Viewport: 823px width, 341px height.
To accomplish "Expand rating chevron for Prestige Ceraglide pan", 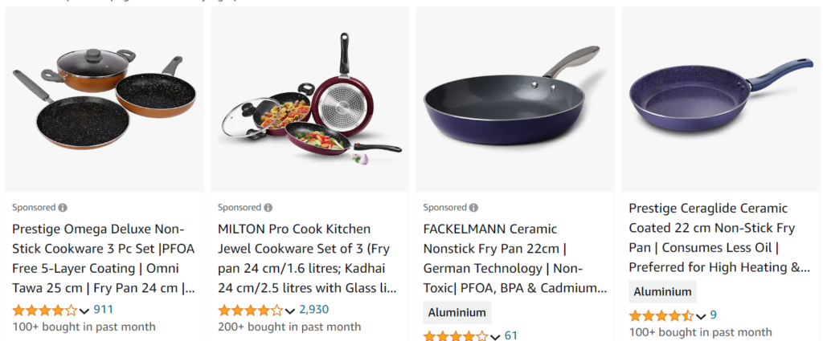I will point(702,316).
